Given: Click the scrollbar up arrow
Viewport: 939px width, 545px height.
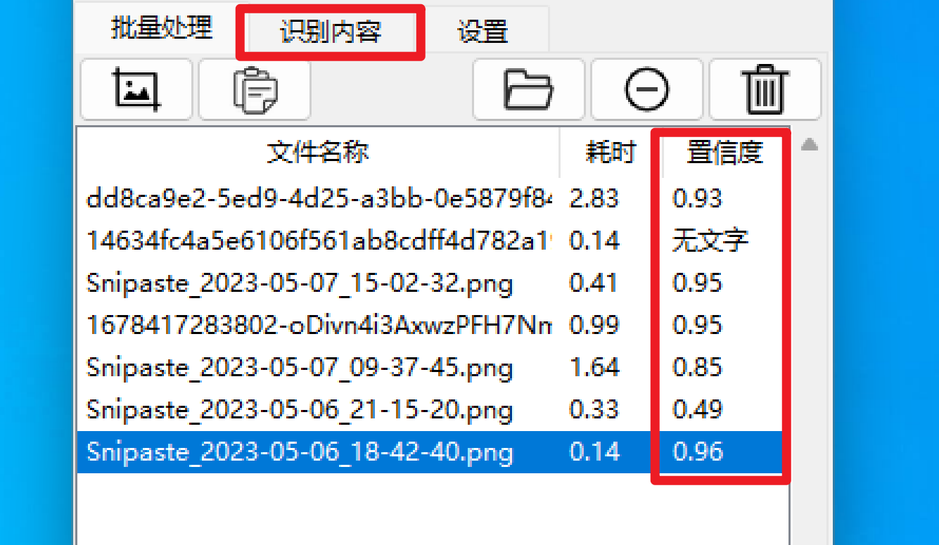Looking at the screenshot, I should (x=810, y=145).
